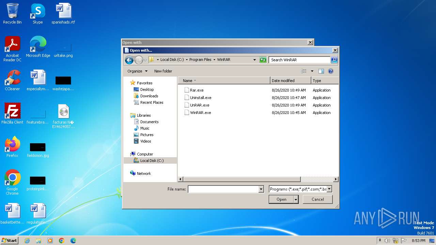Screen dimensions: 436x245
Task: Launch Acrobat Reader DC shortcut
Action: click(12, 49)
